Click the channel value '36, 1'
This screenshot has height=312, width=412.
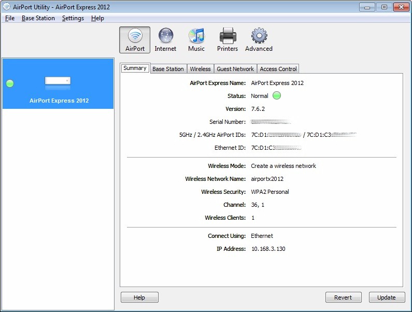pyautogui.click(x=258, y=205)
